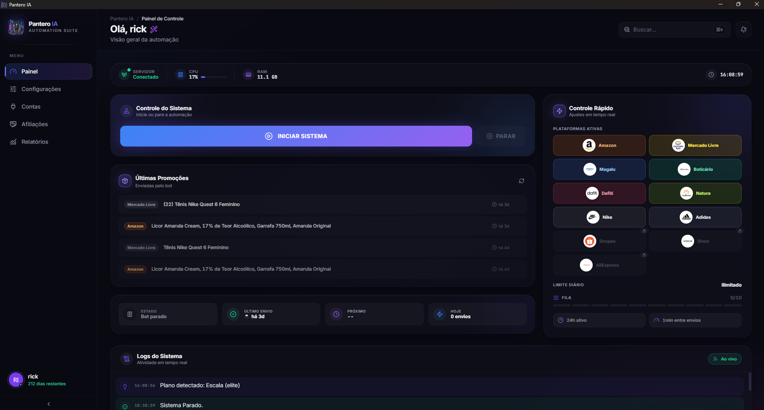Screen dimensions: 764x410
Task: Click the Ilimitado daily limit value
Action: click(x=731, y=285)
